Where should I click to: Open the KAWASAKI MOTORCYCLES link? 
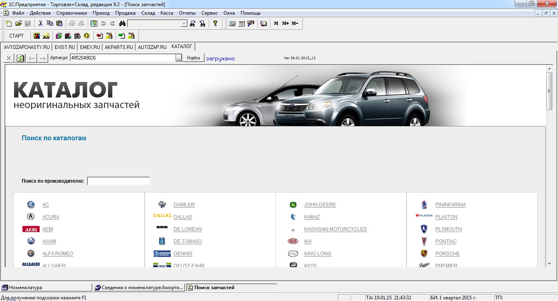point(335,229)
